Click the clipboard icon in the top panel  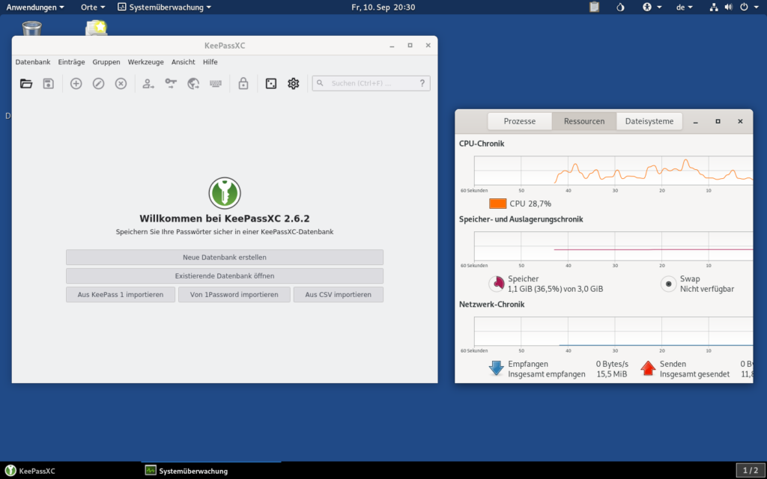tap(594, 7)
